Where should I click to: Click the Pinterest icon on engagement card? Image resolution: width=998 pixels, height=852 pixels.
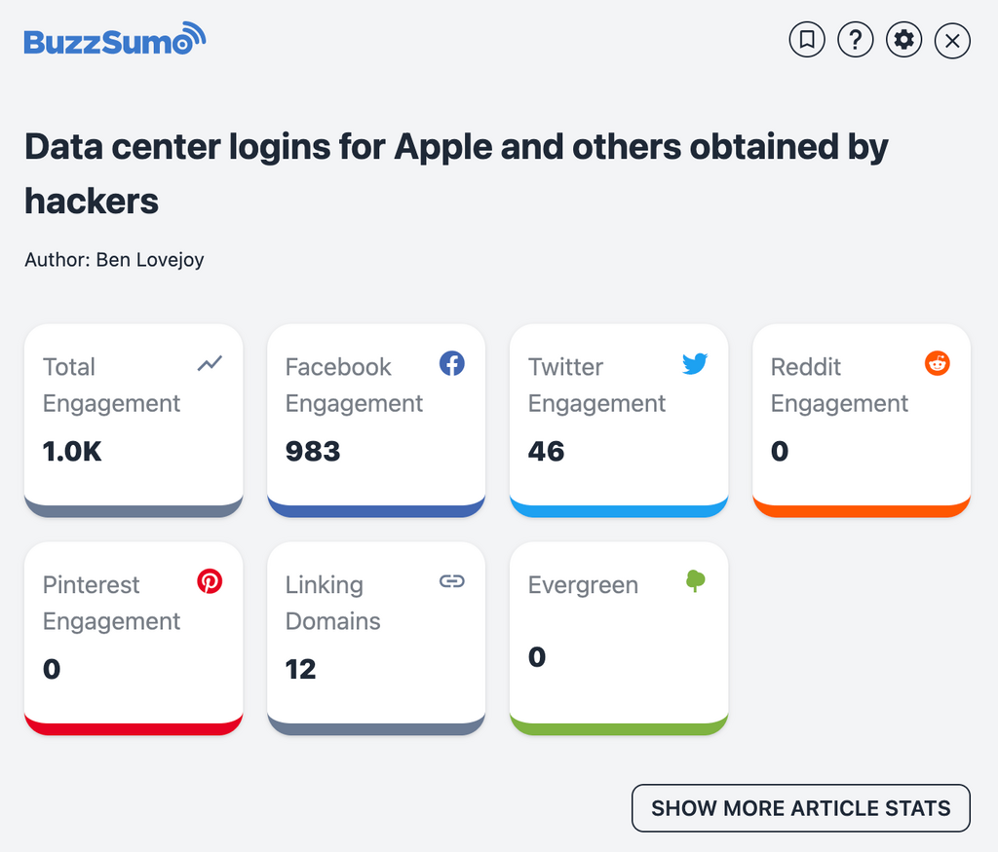pos(210,582)
